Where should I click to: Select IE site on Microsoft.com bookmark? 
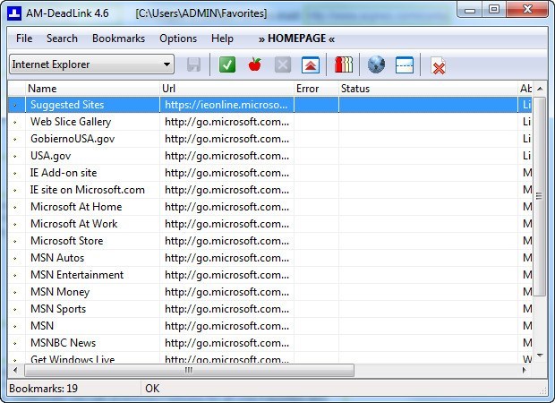[88, 190]
